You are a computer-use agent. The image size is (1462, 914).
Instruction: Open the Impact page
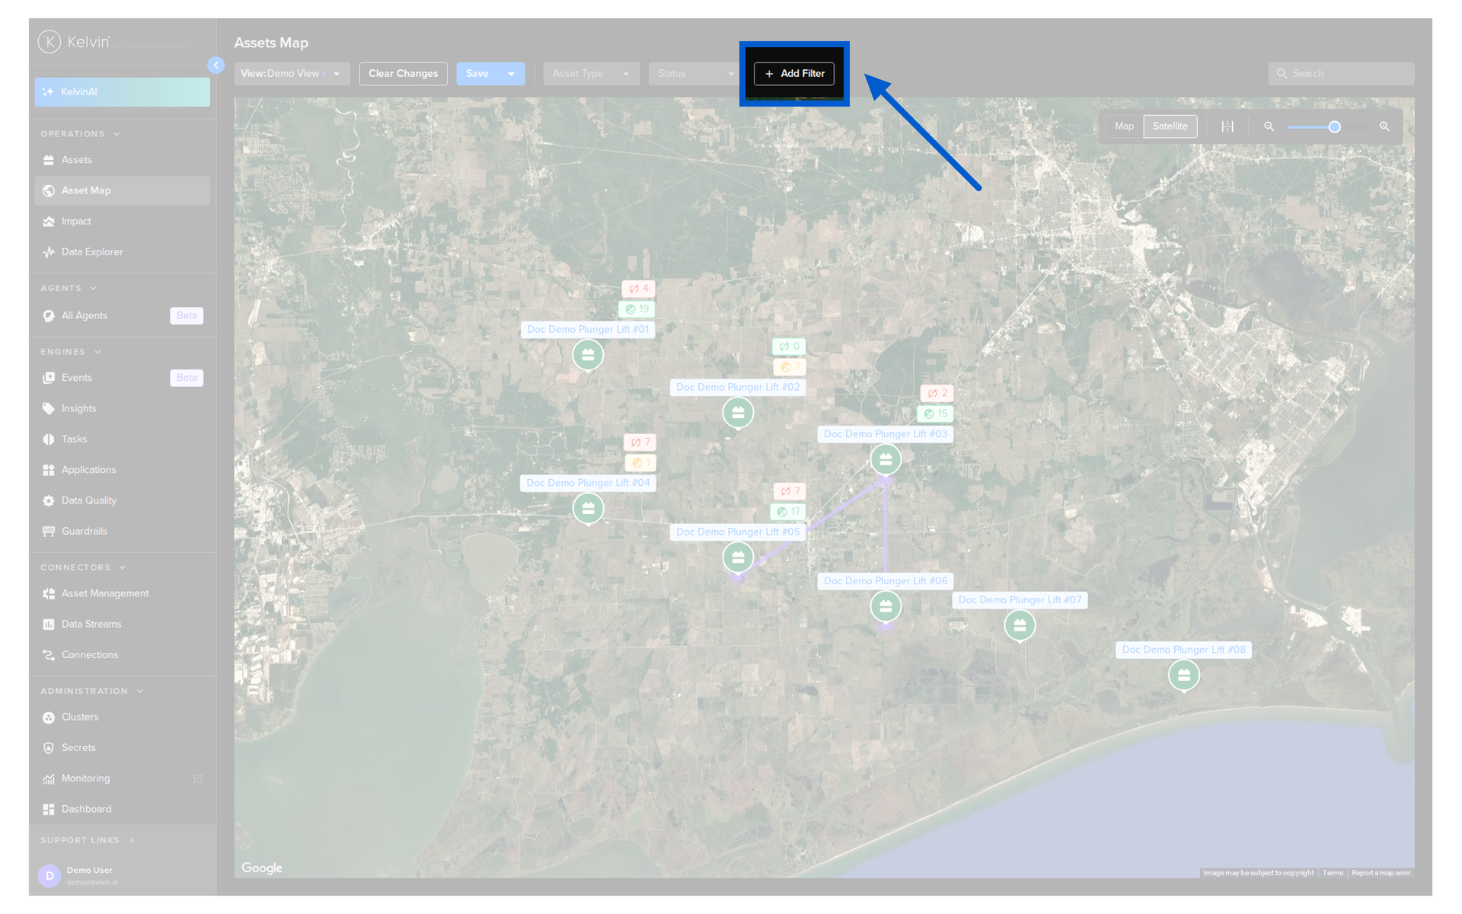coord(122,222)
